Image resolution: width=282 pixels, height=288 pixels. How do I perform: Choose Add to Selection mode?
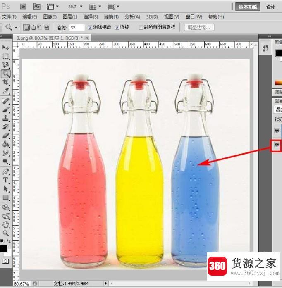click(x=33, y=27)
